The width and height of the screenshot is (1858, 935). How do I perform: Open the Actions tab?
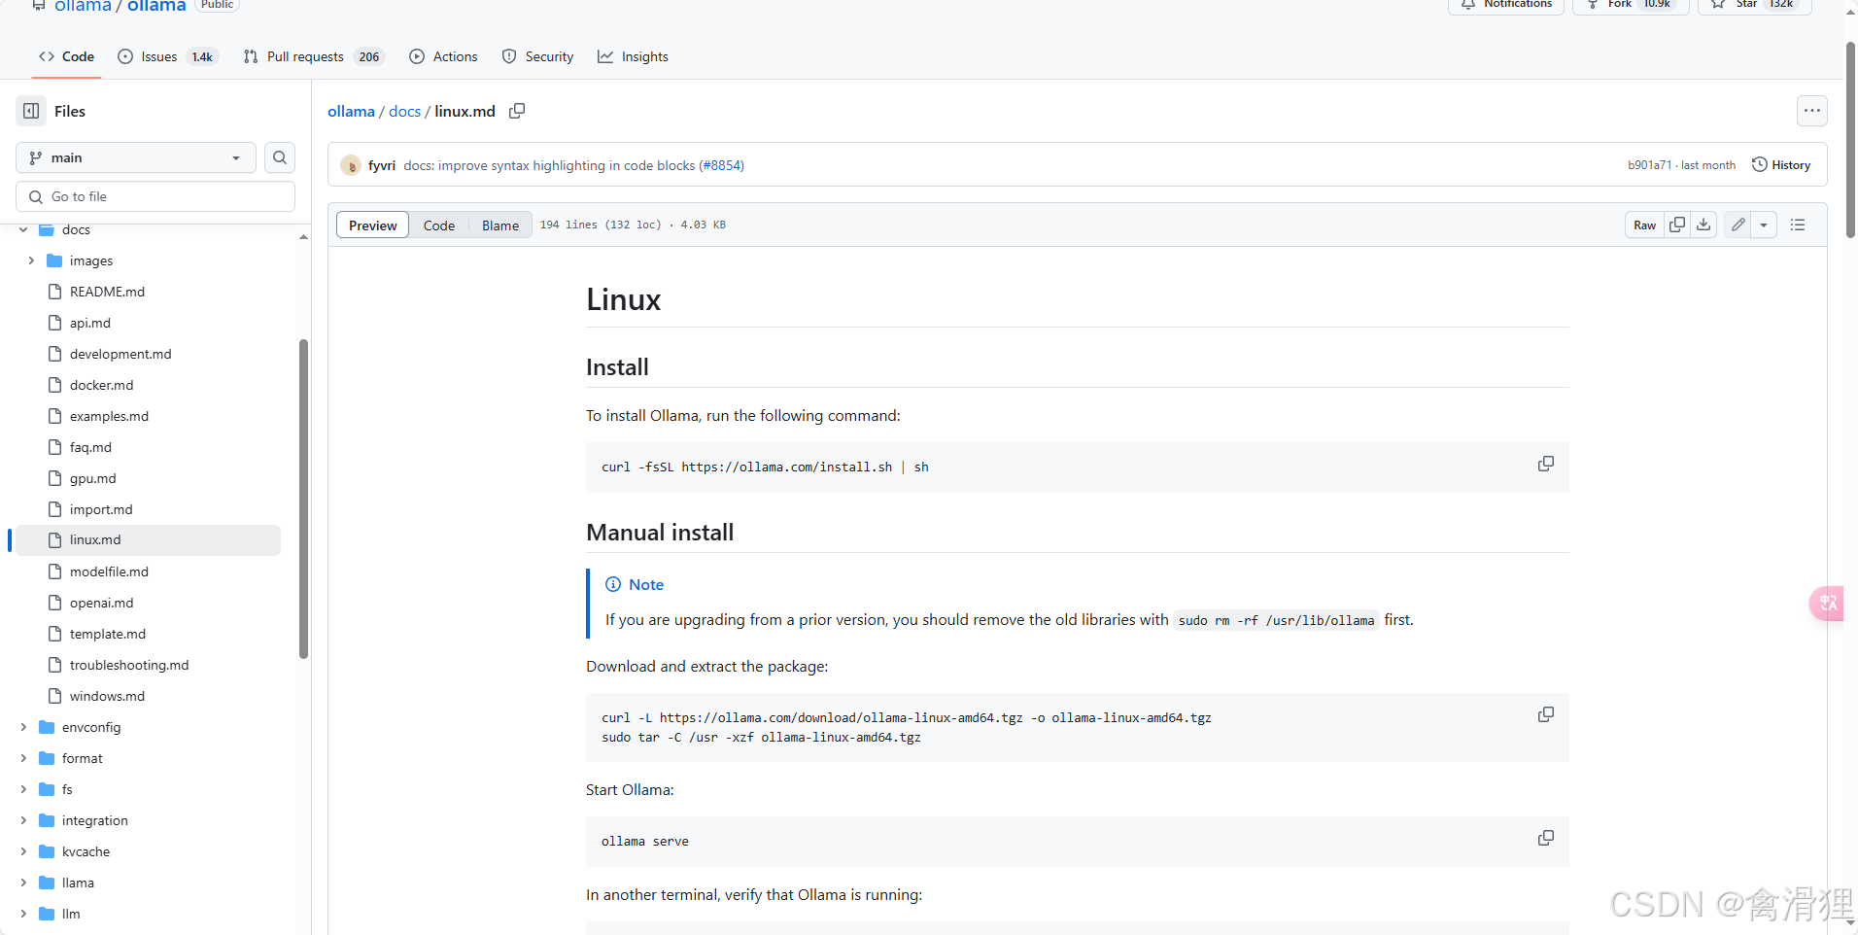point(443,56)
